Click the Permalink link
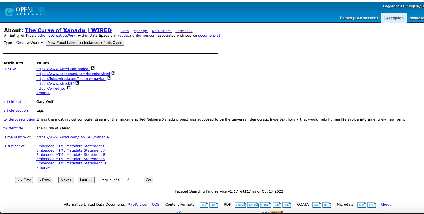The width and height of the screenshot is (424, 214). click(184, 31)
